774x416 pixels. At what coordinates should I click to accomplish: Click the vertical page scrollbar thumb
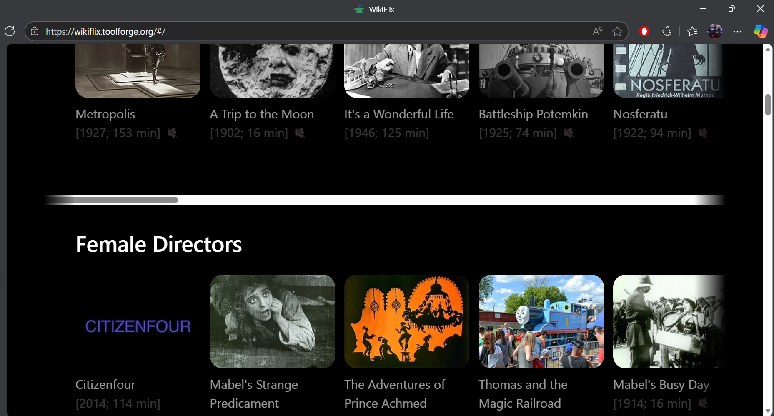pyautogui.click(x=768, y=105)
